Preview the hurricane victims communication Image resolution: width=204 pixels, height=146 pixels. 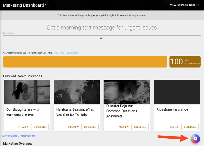pos(23,127)
